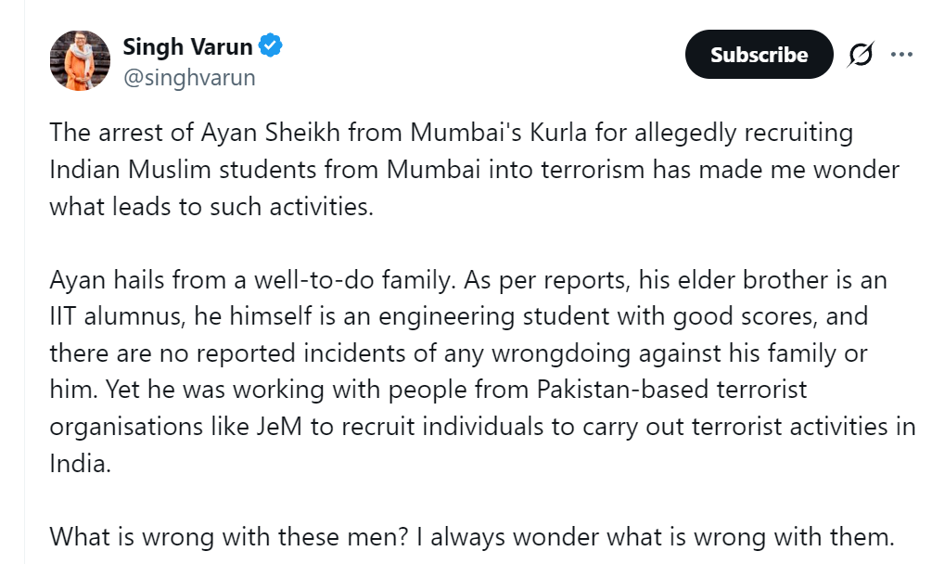The image size is (932, 564).
Task: Open Grok explain icon beside Subscribe
Action: click(861, 55)
